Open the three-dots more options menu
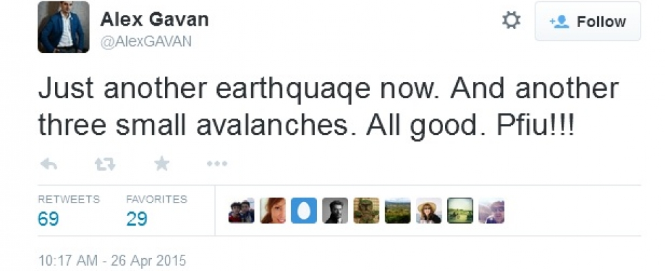Screen dimensions: 665x271 (216, 163)
